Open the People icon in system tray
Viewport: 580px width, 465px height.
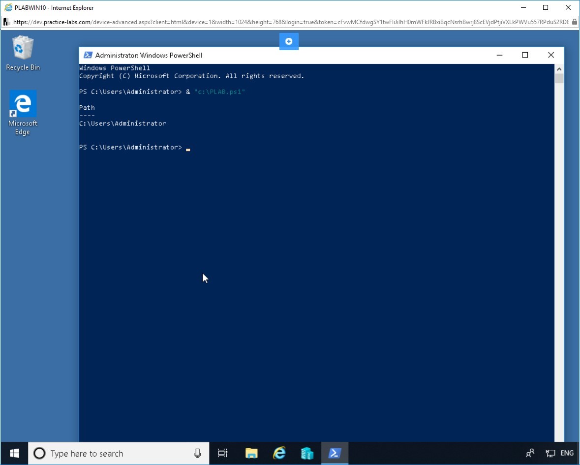530,453
